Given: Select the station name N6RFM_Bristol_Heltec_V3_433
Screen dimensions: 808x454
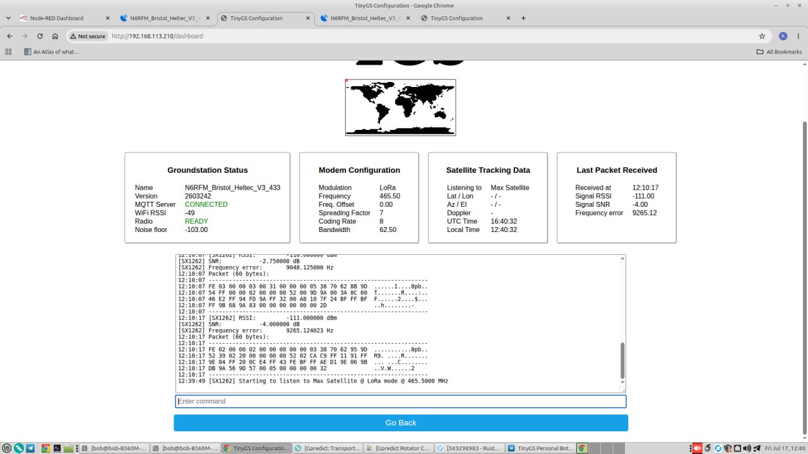Looking at the screenshot, I should (232, 188).
